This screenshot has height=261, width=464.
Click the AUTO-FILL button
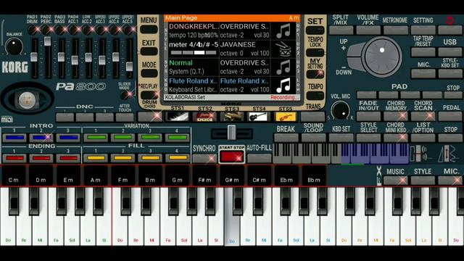(x=260, y=158)
